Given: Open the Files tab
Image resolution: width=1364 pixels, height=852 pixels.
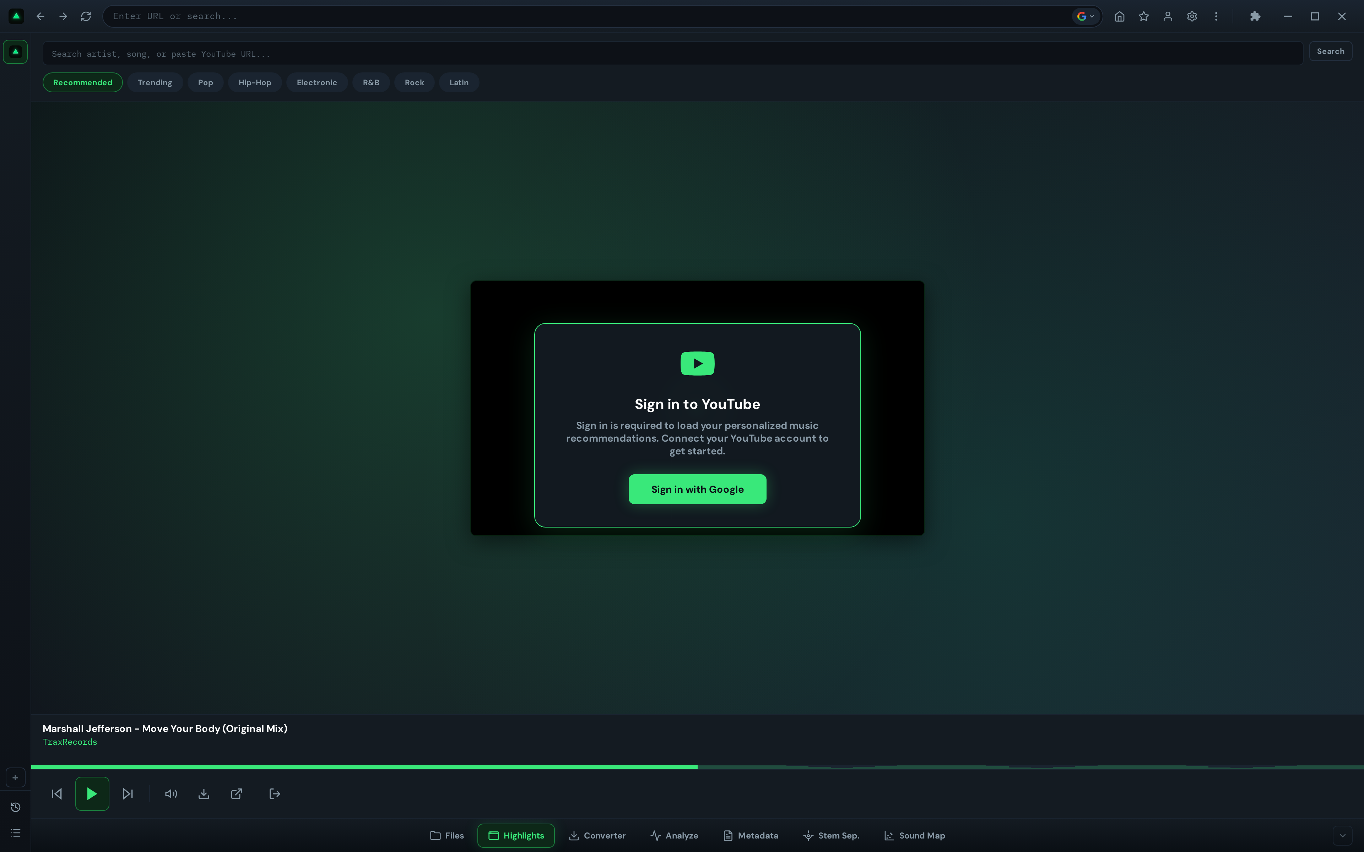Looking at the screenshot, I should tap(447, 836).
